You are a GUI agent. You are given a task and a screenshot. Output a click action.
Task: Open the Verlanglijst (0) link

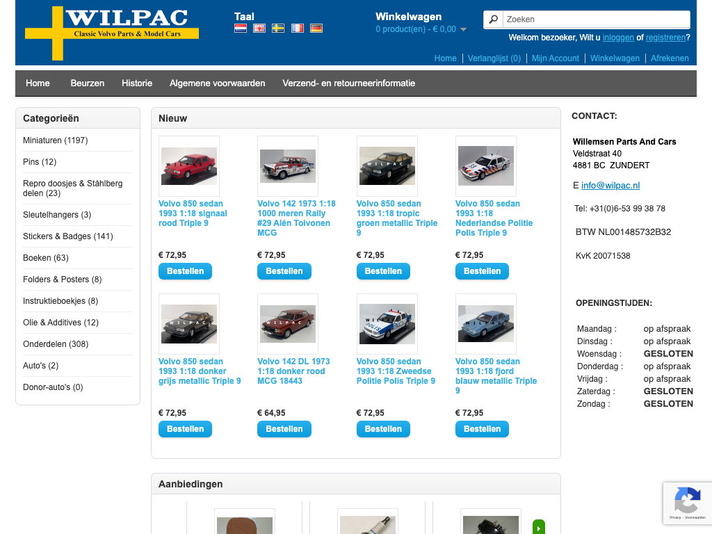pos(494,58)
